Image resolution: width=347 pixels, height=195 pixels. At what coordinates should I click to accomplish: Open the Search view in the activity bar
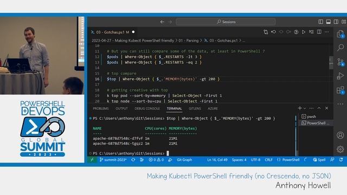pyautogui.click(x=340, y=47)
